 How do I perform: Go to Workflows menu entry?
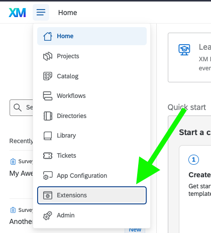92,96
